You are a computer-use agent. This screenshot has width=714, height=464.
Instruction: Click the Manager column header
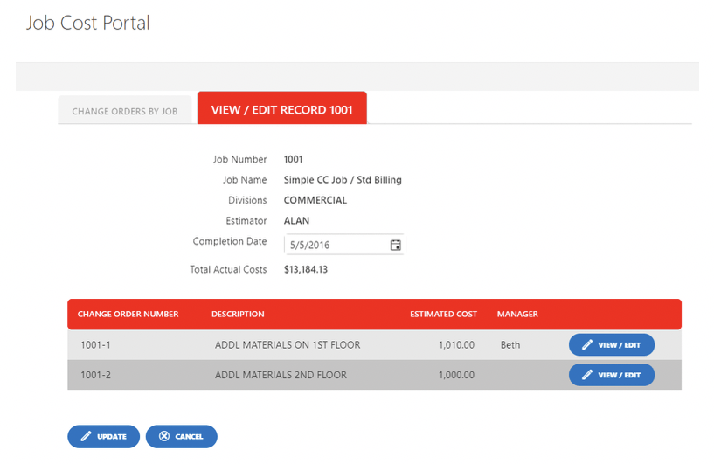click(517, 315)
